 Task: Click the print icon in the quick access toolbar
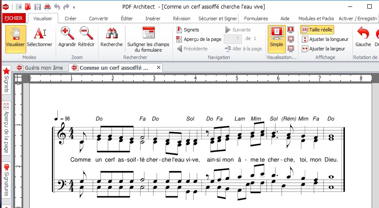click(x=47, y=7)
